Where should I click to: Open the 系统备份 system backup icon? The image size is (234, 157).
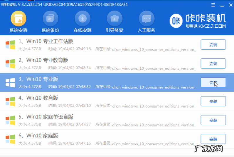pos(50,19)
